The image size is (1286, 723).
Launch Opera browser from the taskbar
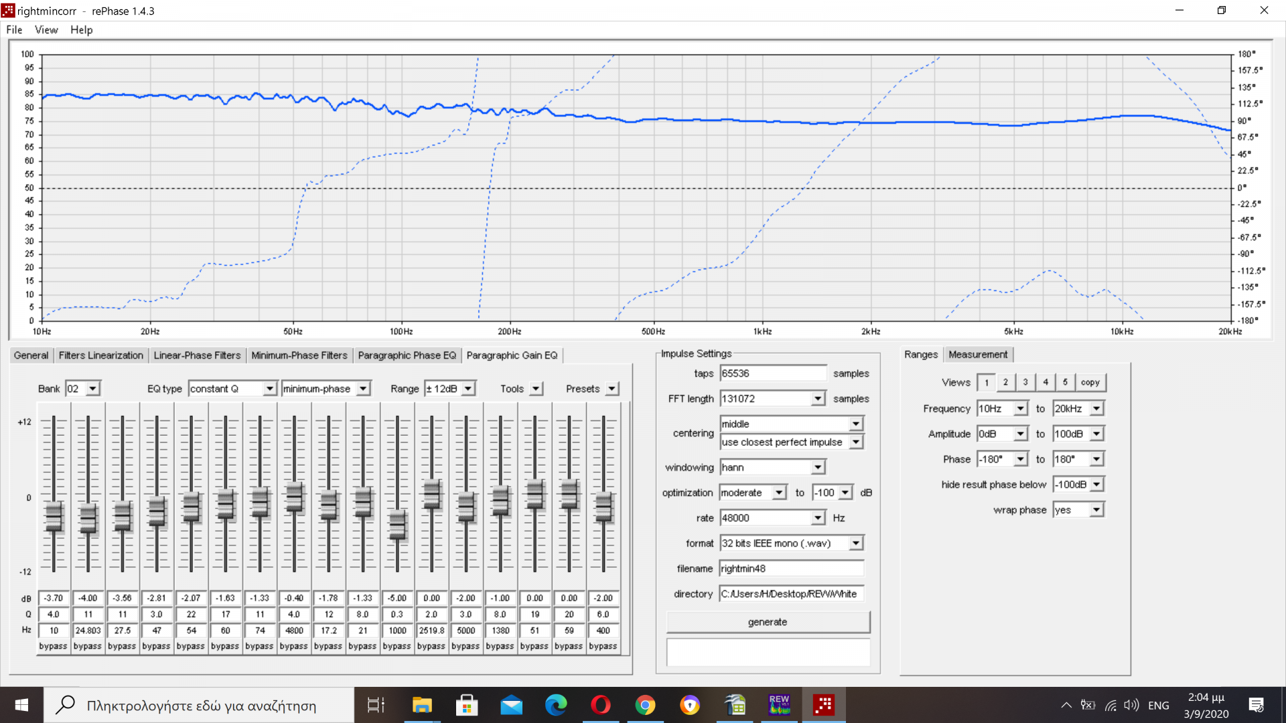click(x=600, y=705)
